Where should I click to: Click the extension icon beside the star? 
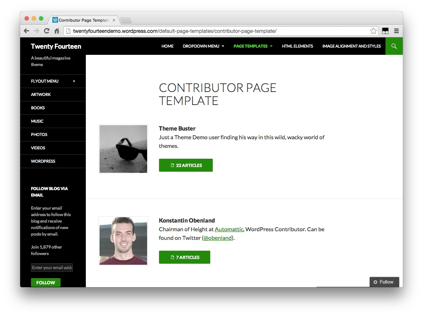[385, 31]
